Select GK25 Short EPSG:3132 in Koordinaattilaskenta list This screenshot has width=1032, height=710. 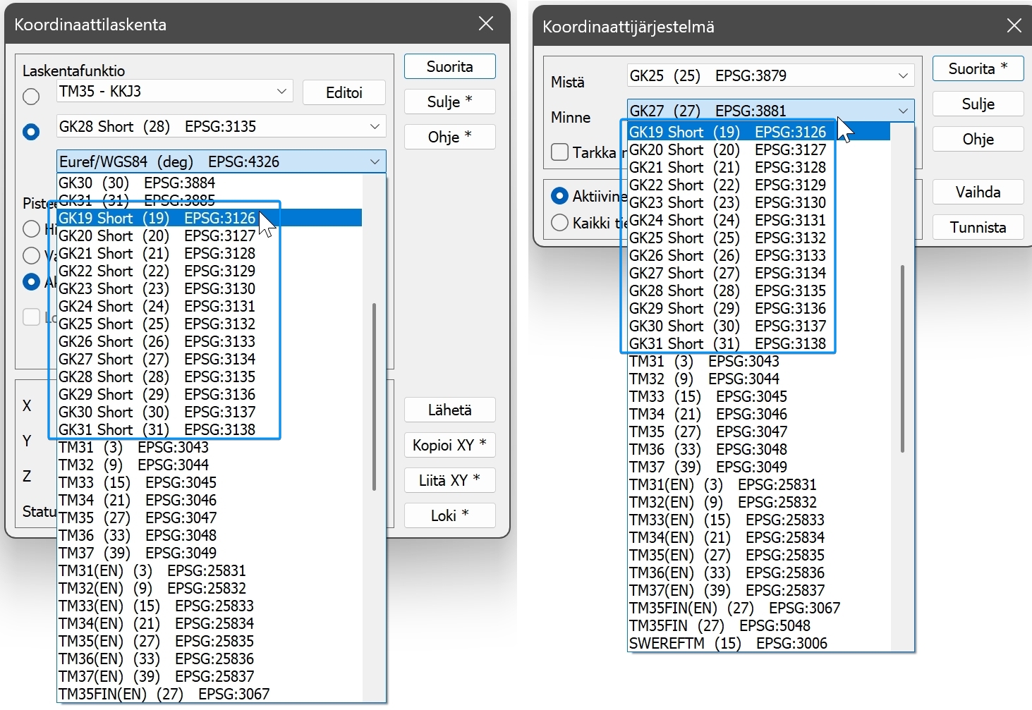point(210,324)
